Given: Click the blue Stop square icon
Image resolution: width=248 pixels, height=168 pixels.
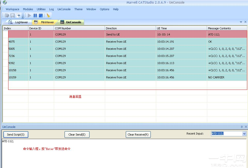Looking at the screenshot, I should coord(41,16).
